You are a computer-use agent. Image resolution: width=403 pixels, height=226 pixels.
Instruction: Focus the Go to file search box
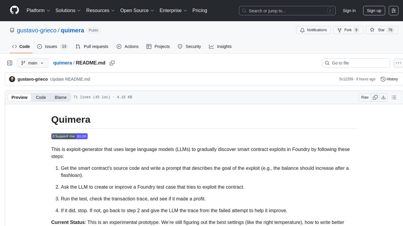click(x=356, y=63)
